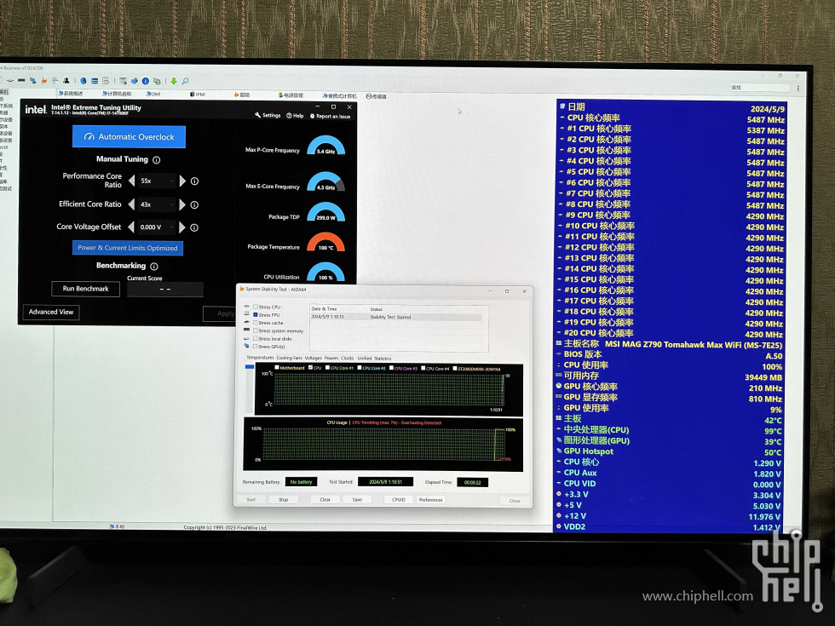This screenshot has width=835, height=626.
Task: Click the blue circle info icon in AIDA64 toolbar
Action: [x=146, y=81]
